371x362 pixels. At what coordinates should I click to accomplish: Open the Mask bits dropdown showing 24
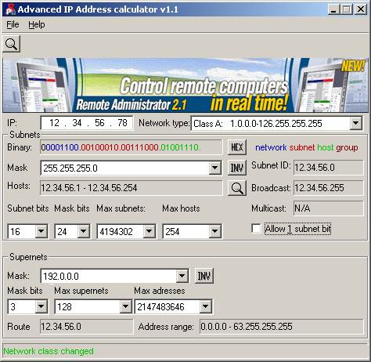(x=84, y=231)
